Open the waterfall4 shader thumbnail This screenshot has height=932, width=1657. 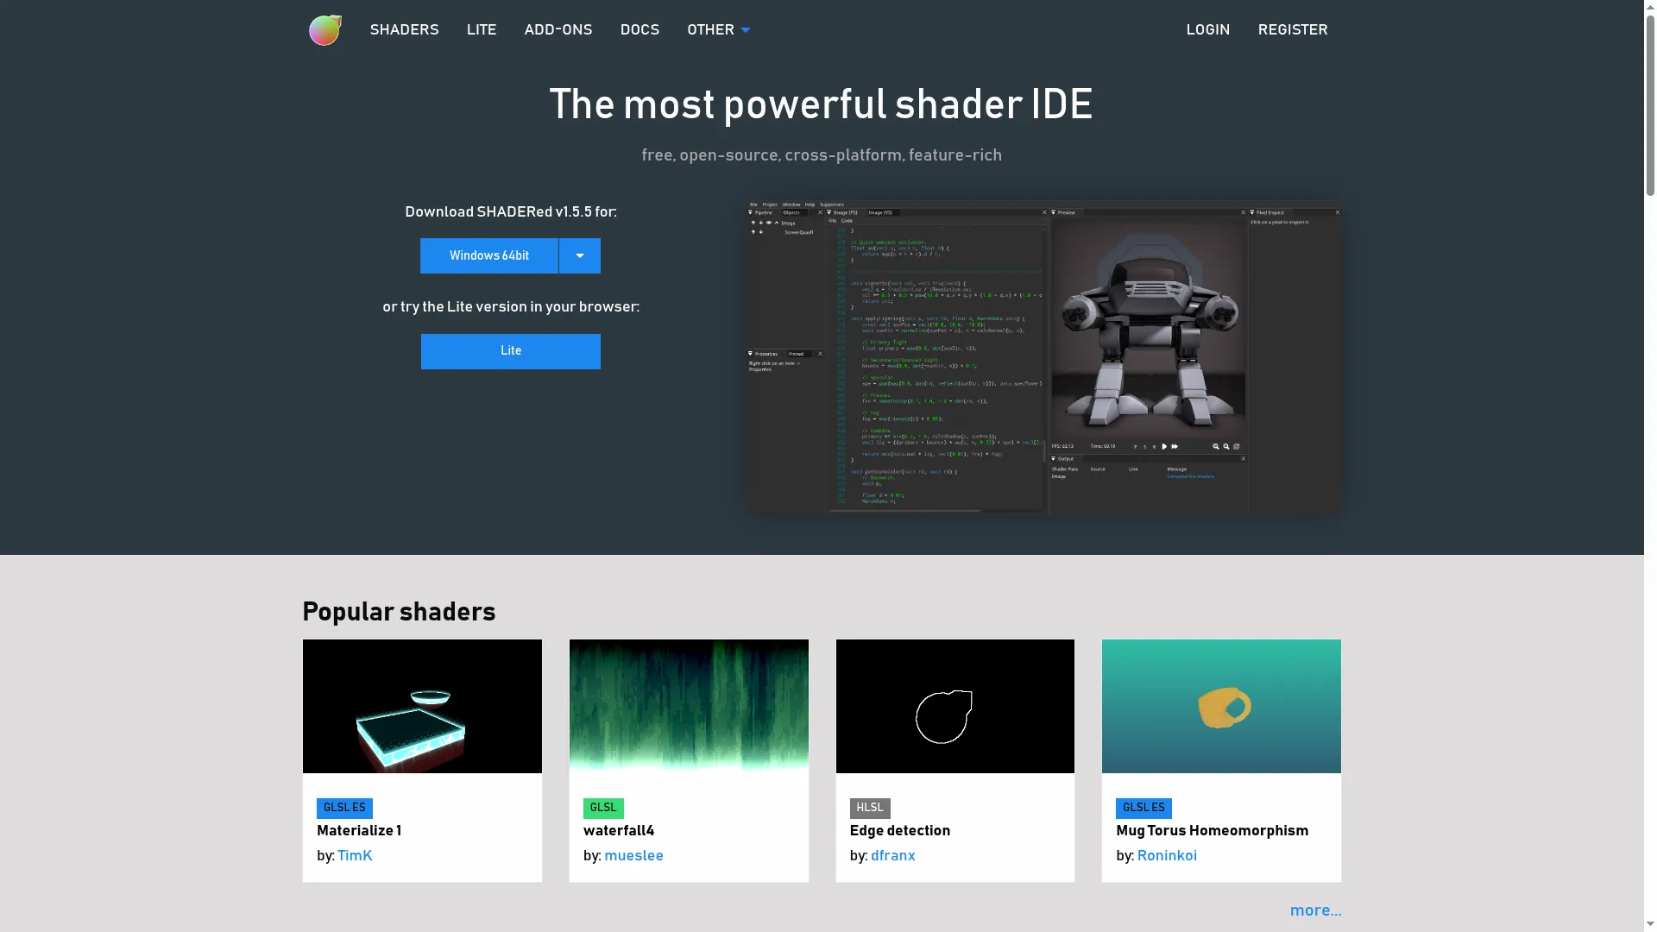coord(689,706)
